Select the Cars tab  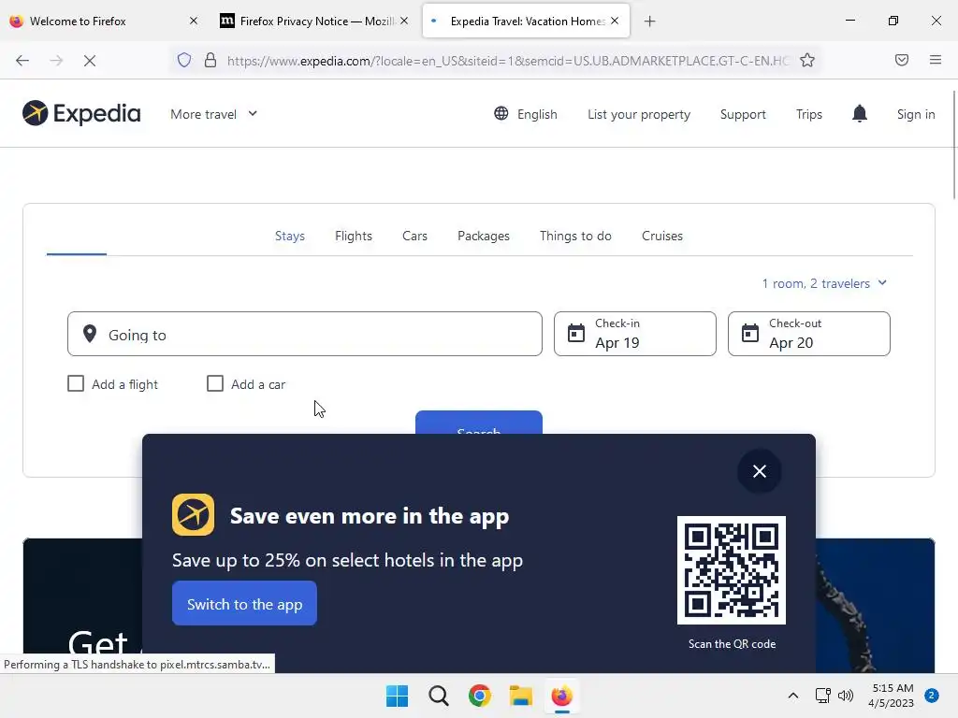pyautogui.click(x=414, y=236)
